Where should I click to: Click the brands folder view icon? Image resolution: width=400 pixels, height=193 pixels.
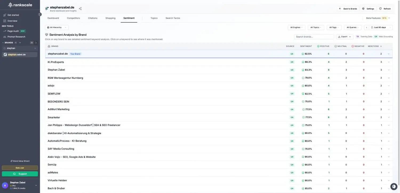pyautogui.click(x=36, y=43)
